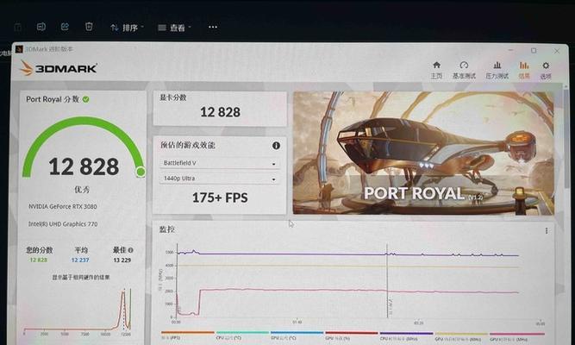This screenshot has height=345, width=575.
Task: Toggle purple CPU clock (MHz) legend item
Action: pos(406,336)
